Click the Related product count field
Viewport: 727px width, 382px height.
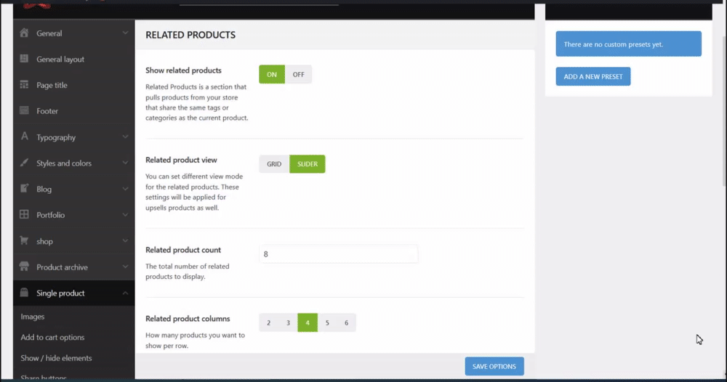339,254
